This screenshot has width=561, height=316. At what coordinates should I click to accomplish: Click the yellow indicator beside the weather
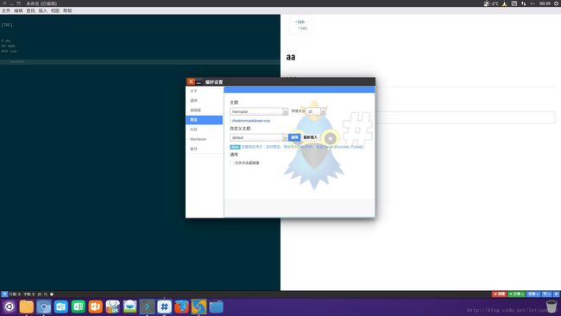point(505,3)
